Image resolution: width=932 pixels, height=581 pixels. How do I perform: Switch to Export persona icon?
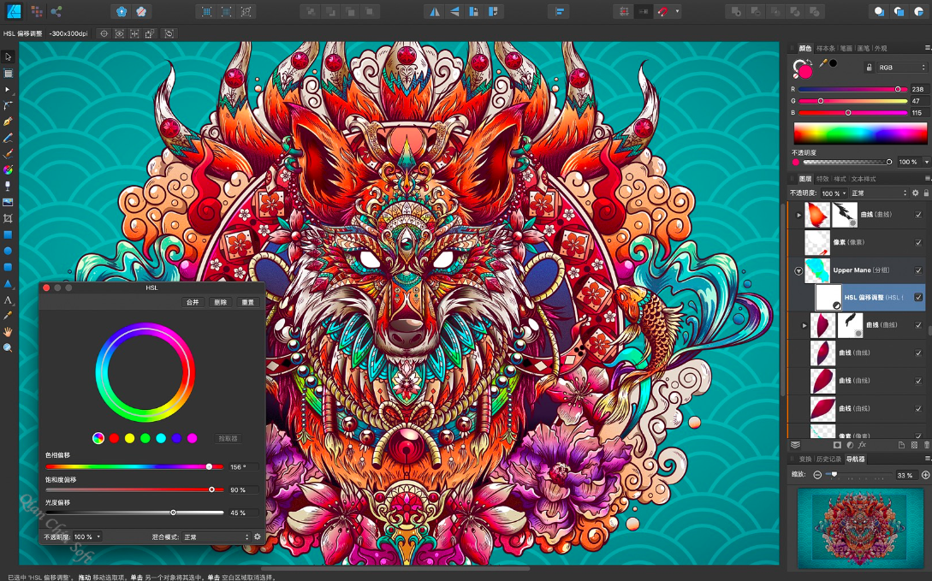(x=56, y=11)
